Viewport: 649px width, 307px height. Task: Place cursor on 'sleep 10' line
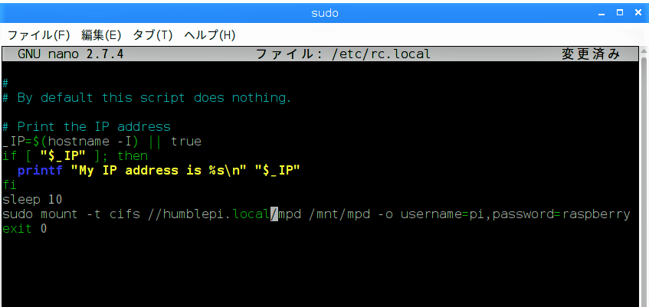[32, 199]
